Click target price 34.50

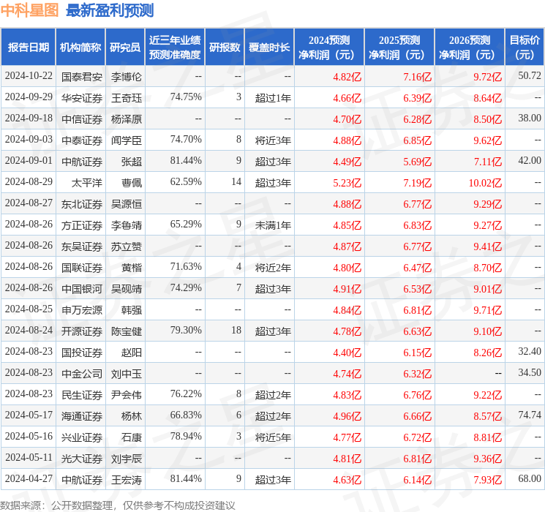[530, 372]
